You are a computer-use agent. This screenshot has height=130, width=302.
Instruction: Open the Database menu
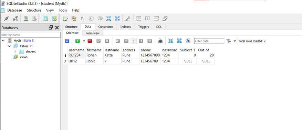pyautogui.click(x=15, y=10)
